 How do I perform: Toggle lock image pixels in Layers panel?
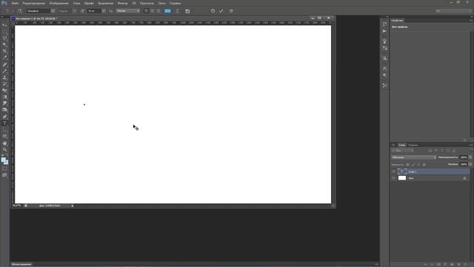(413, 165)
